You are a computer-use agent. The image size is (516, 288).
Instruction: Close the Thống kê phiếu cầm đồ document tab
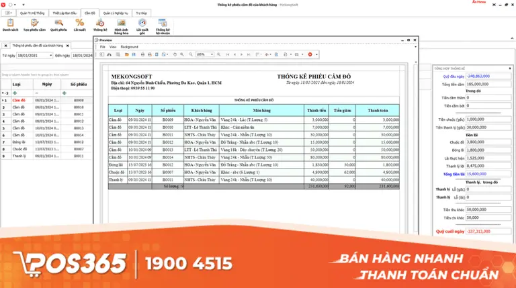pyautogui.click(x=67, y=46)
